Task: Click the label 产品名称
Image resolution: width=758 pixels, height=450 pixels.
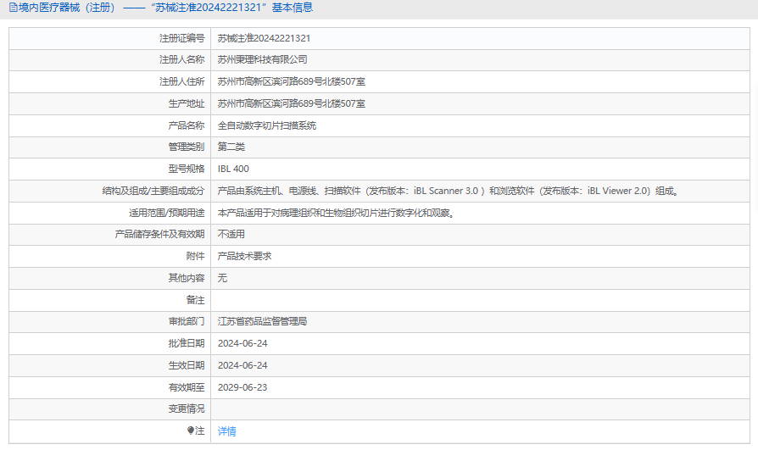Action: pos(187,125)
